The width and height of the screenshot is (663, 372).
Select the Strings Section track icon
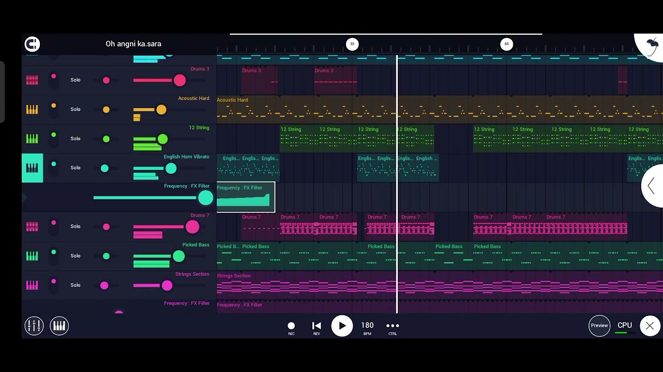click(32, 285)
